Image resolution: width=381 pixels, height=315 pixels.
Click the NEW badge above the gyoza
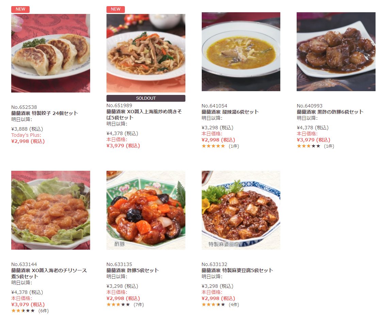[x=20, y=9]
